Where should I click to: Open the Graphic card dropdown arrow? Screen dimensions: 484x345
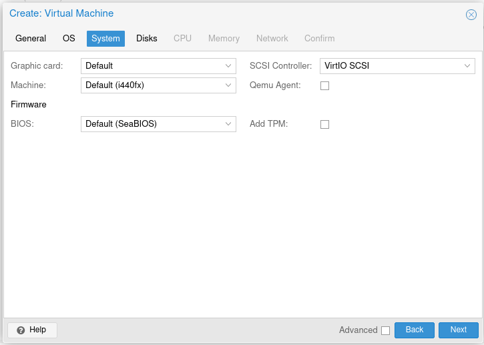click(228, 66)
